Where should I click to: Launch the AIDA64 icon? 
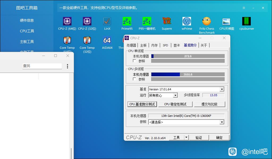pyautogui.click(x=107, y=40)
